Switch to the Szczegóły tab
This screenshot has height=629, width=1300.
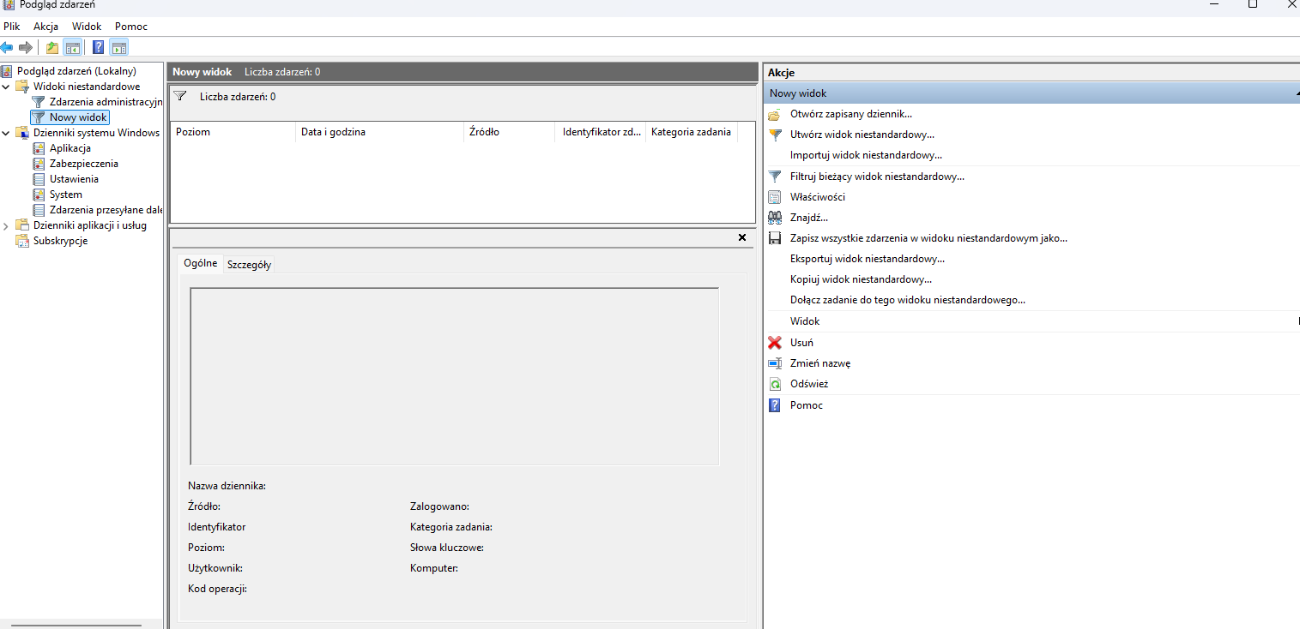pos(249,265)
